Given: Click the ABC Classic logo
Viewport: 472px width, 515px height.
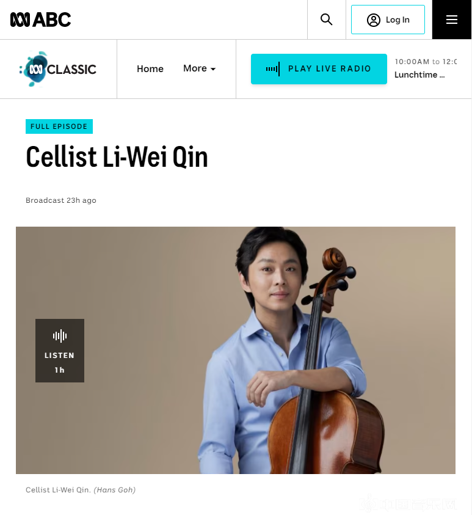Looking at the screenshot, I should [x=58, y=69].
